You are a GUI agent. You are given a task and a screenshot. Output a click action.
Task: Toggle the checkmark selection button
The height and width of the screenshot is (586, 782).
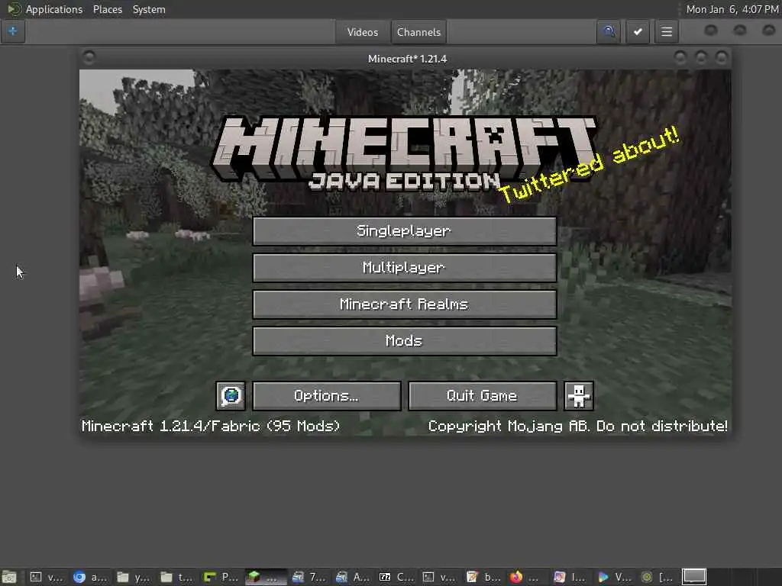pos(638,32)
